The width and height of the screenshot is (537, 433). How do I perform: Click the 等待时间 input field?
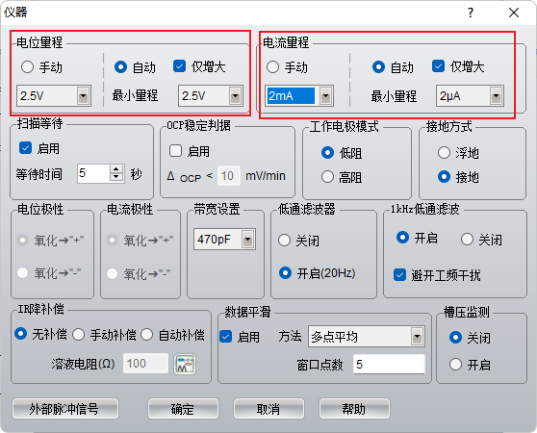coord(94,173)
